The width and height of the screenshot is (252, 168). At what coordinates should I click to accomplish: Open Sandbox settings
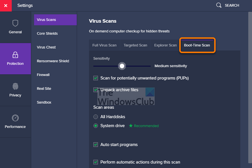point(44,102)
